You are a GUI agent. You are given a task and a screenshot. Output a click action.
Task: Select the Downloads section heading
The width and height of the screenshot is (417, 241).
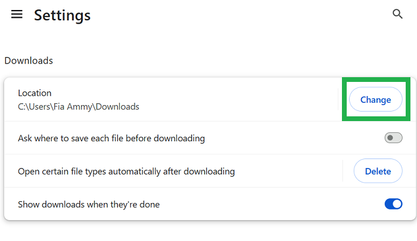[29, 61]
